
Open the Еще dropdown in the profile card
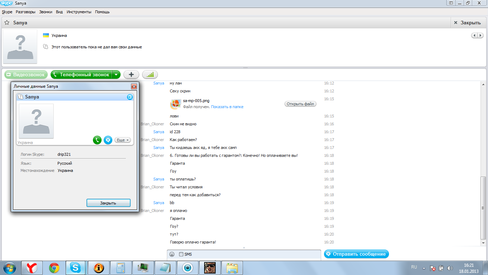point(123,140)
